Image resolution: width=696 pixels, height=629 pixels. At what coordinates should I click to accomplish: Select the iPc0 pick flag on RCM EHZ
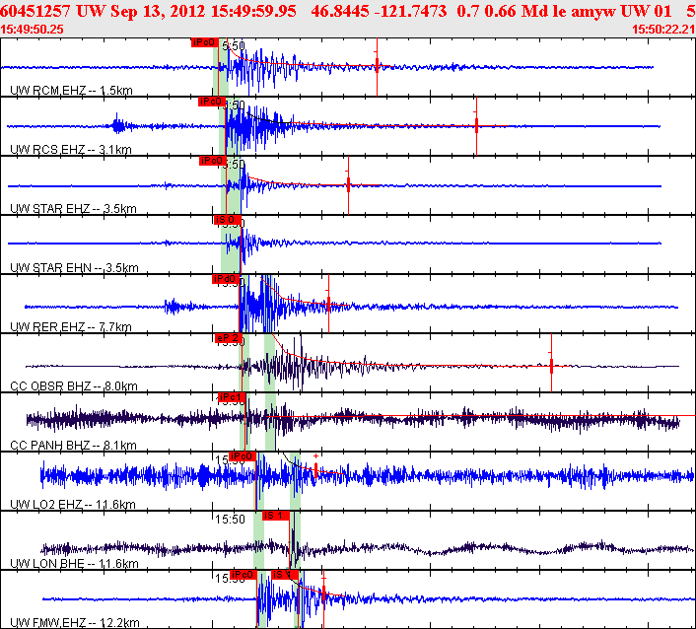coord(205,42)
